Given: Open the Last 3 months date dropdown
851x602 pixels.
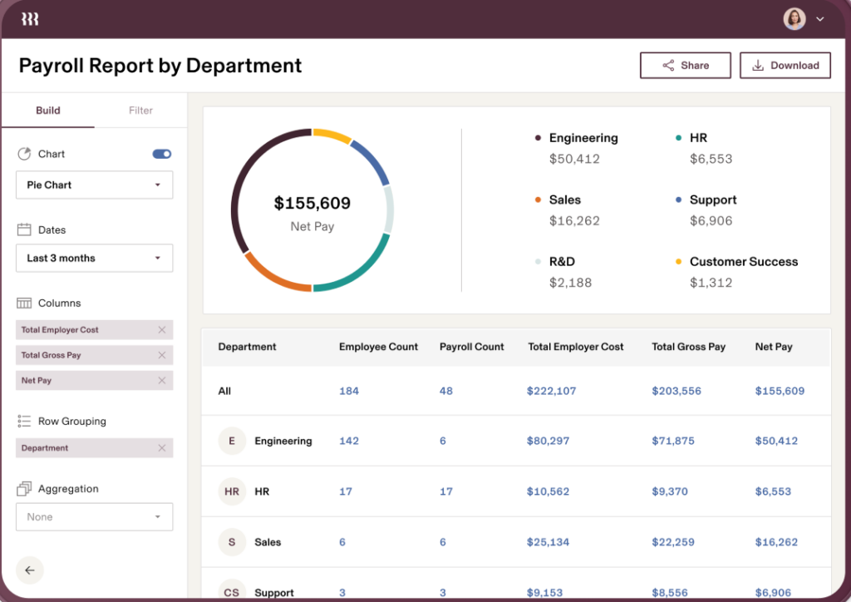Looking at the screenshot, I should pos(94,258).
